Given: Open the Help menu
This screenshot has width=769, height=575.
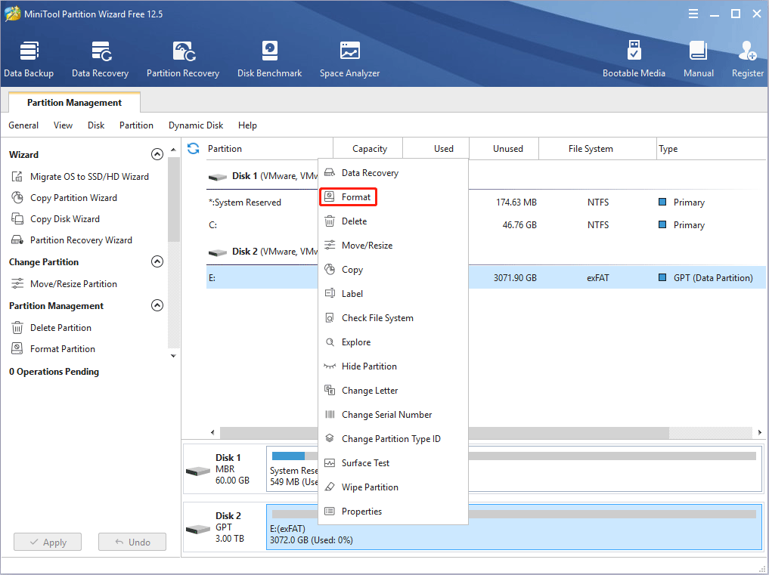Looking at the screenshot, I should 248,125.
